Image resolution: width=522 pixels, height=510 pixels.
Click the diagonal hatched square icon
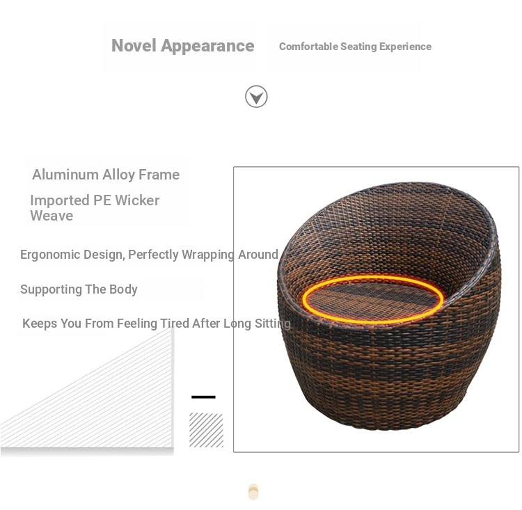(206, 430)
